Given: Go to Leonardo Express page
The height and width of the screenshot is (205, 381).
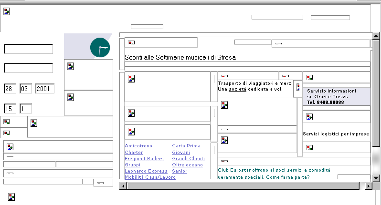Looking at the screenshot, I should (x=146, y=171).
